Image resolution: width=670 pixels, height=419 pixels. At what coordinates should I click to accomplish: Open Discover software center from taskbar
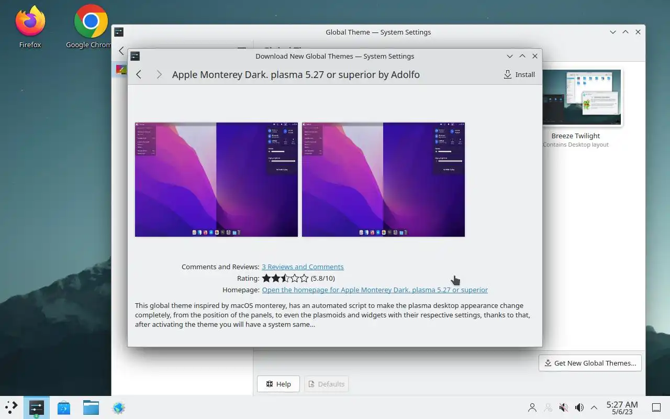[x=64, y=407]
